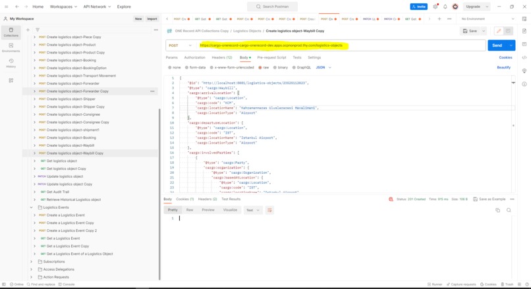Select the binary body type radio
531x289 pixels.
pos(275,67)
